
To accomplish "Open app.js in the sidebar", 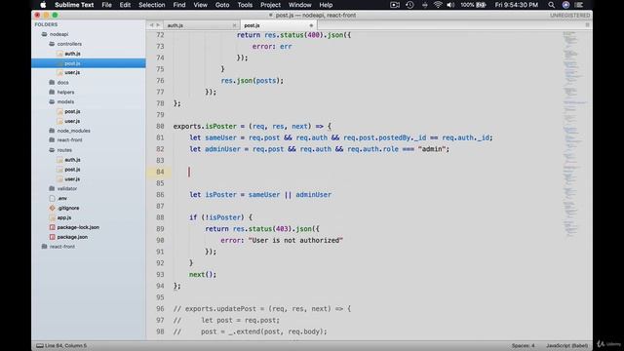I will pos(64,217).
